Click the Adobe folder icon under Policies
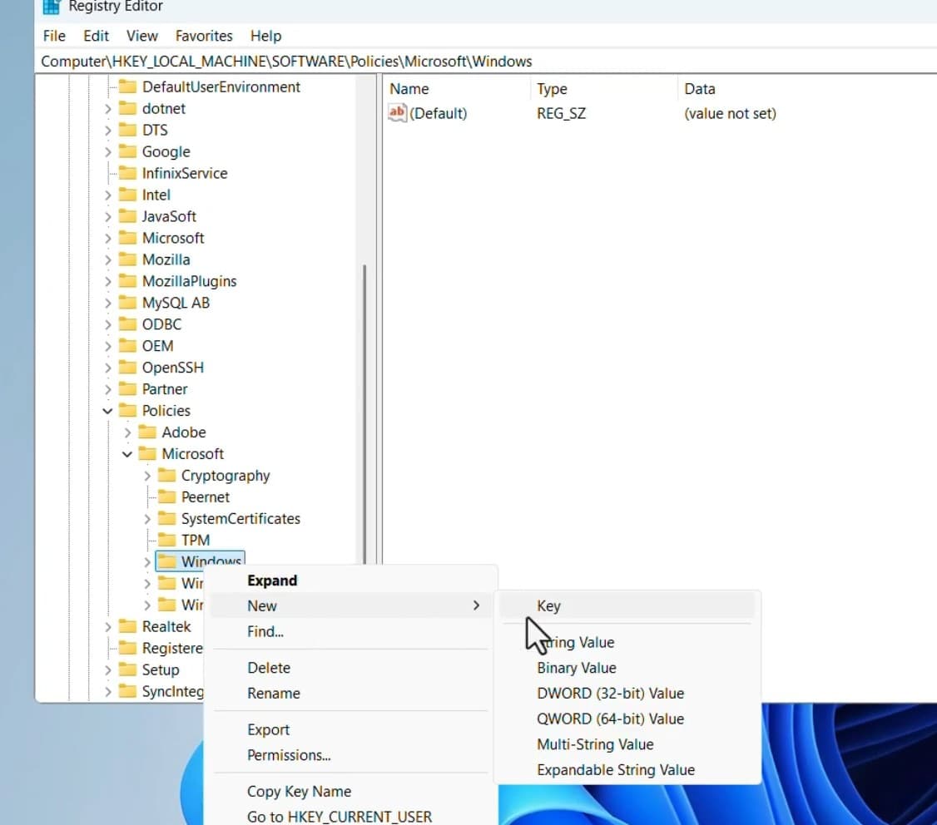937x825 pixels. (x=147, y=432)
